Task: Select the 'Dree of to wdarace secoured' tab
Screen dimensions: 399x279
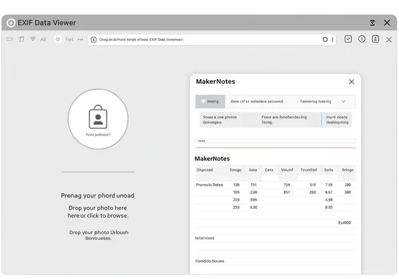Action: [x=257, y=102]
